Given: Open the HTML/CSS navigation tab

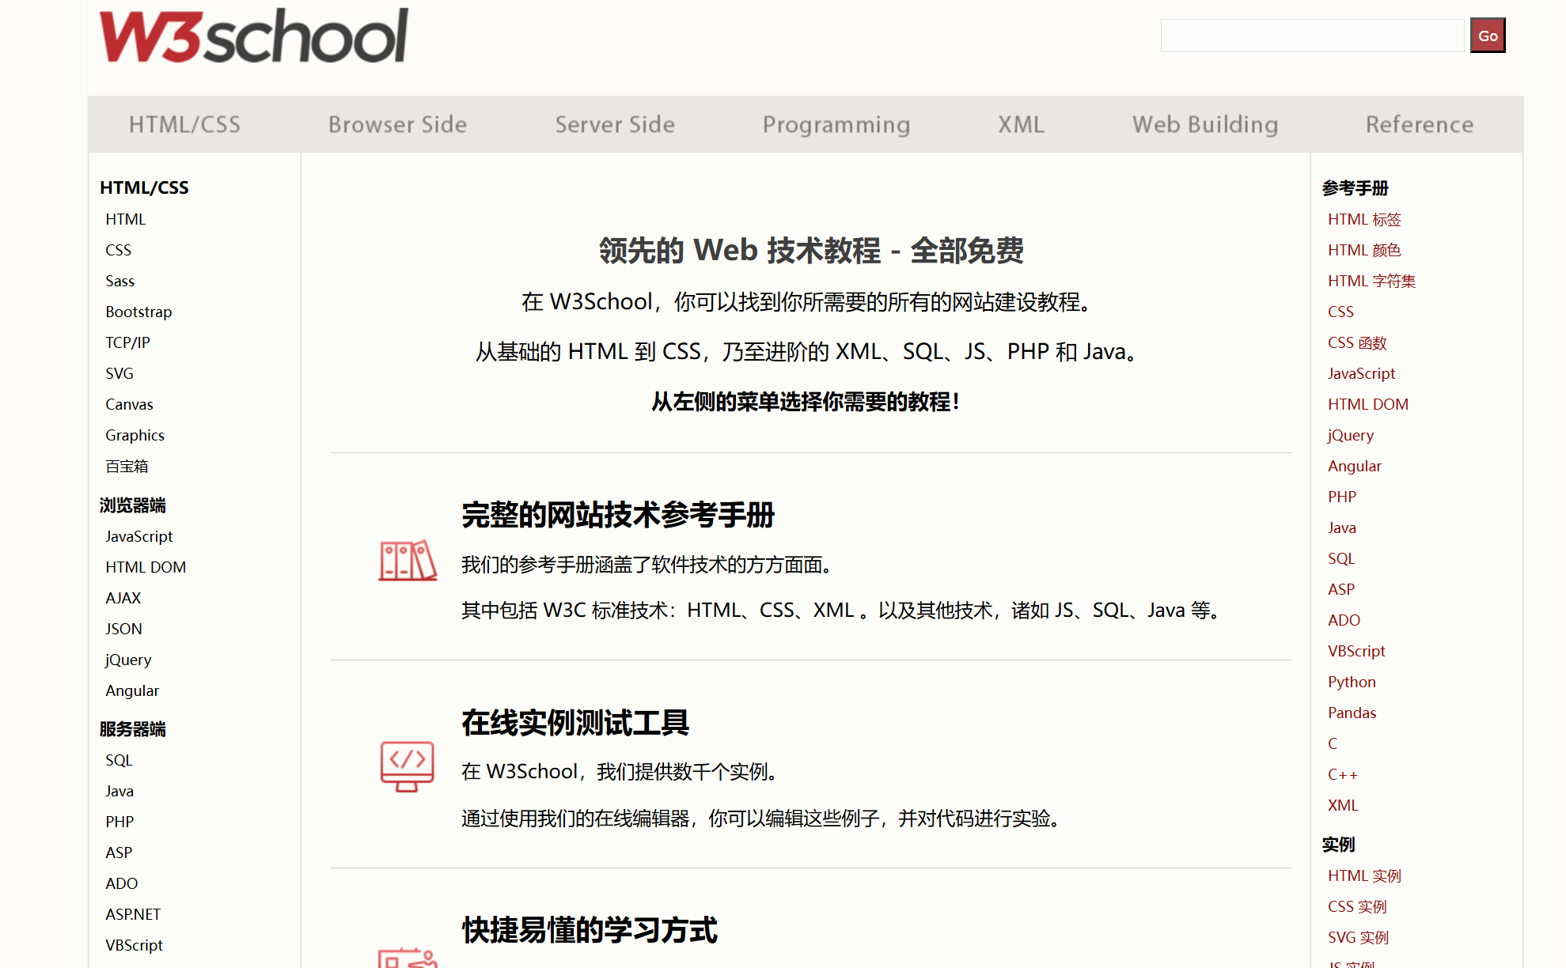Looking at the screenshot, I should (184, 124).
